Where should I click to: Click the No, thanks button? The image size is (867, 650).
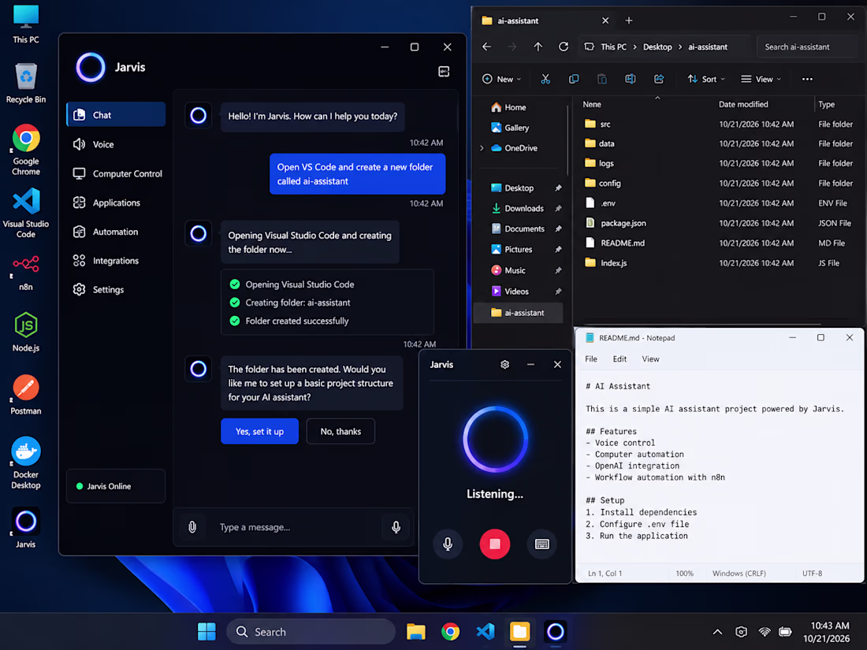click(340, 431)
